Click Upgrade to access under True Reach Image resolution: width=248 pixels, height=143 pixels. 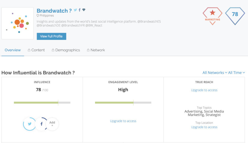[x=204, y=90]
